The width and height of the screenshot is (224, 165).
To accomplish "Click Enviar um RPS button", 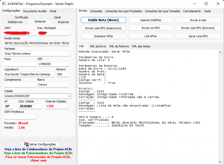I will 151,28.
